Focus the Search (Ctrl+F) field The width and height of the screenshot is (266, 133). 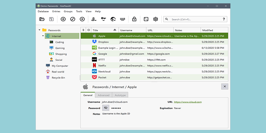pos(195,19)
